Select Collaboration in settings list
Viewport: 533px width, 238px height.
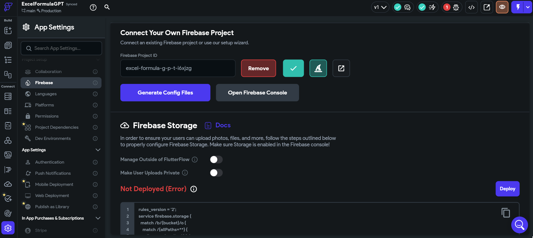tap(61, 72)
